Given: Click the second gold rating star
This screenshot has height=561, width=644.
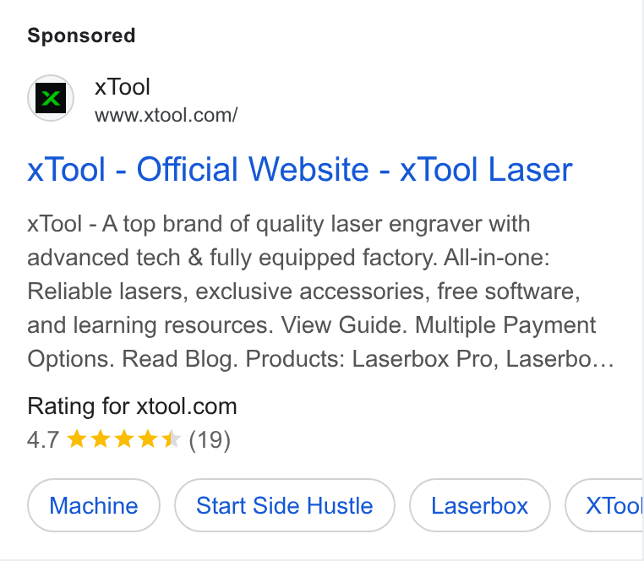Looking at the screenshot, I should pos(101,439).
